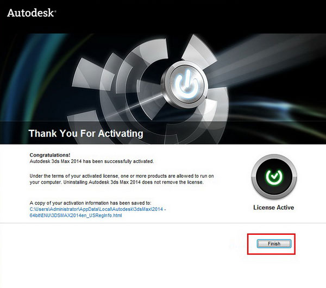Click the glowing blue power button graphic
Image resolution: width=326 pixels, height=288 pixels.
187,84
